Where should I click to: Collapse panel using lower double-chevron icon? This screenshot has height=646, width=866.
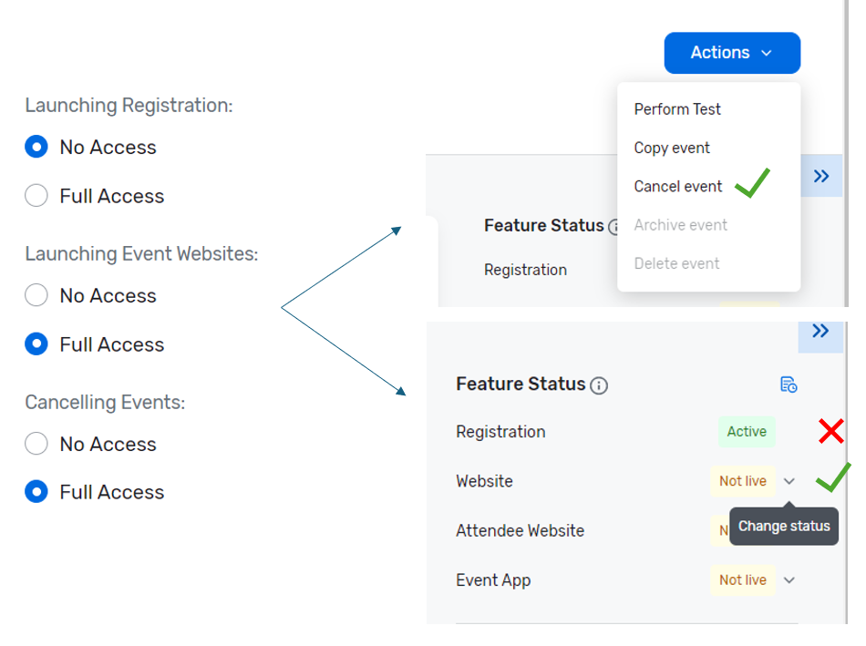[820, 331]
